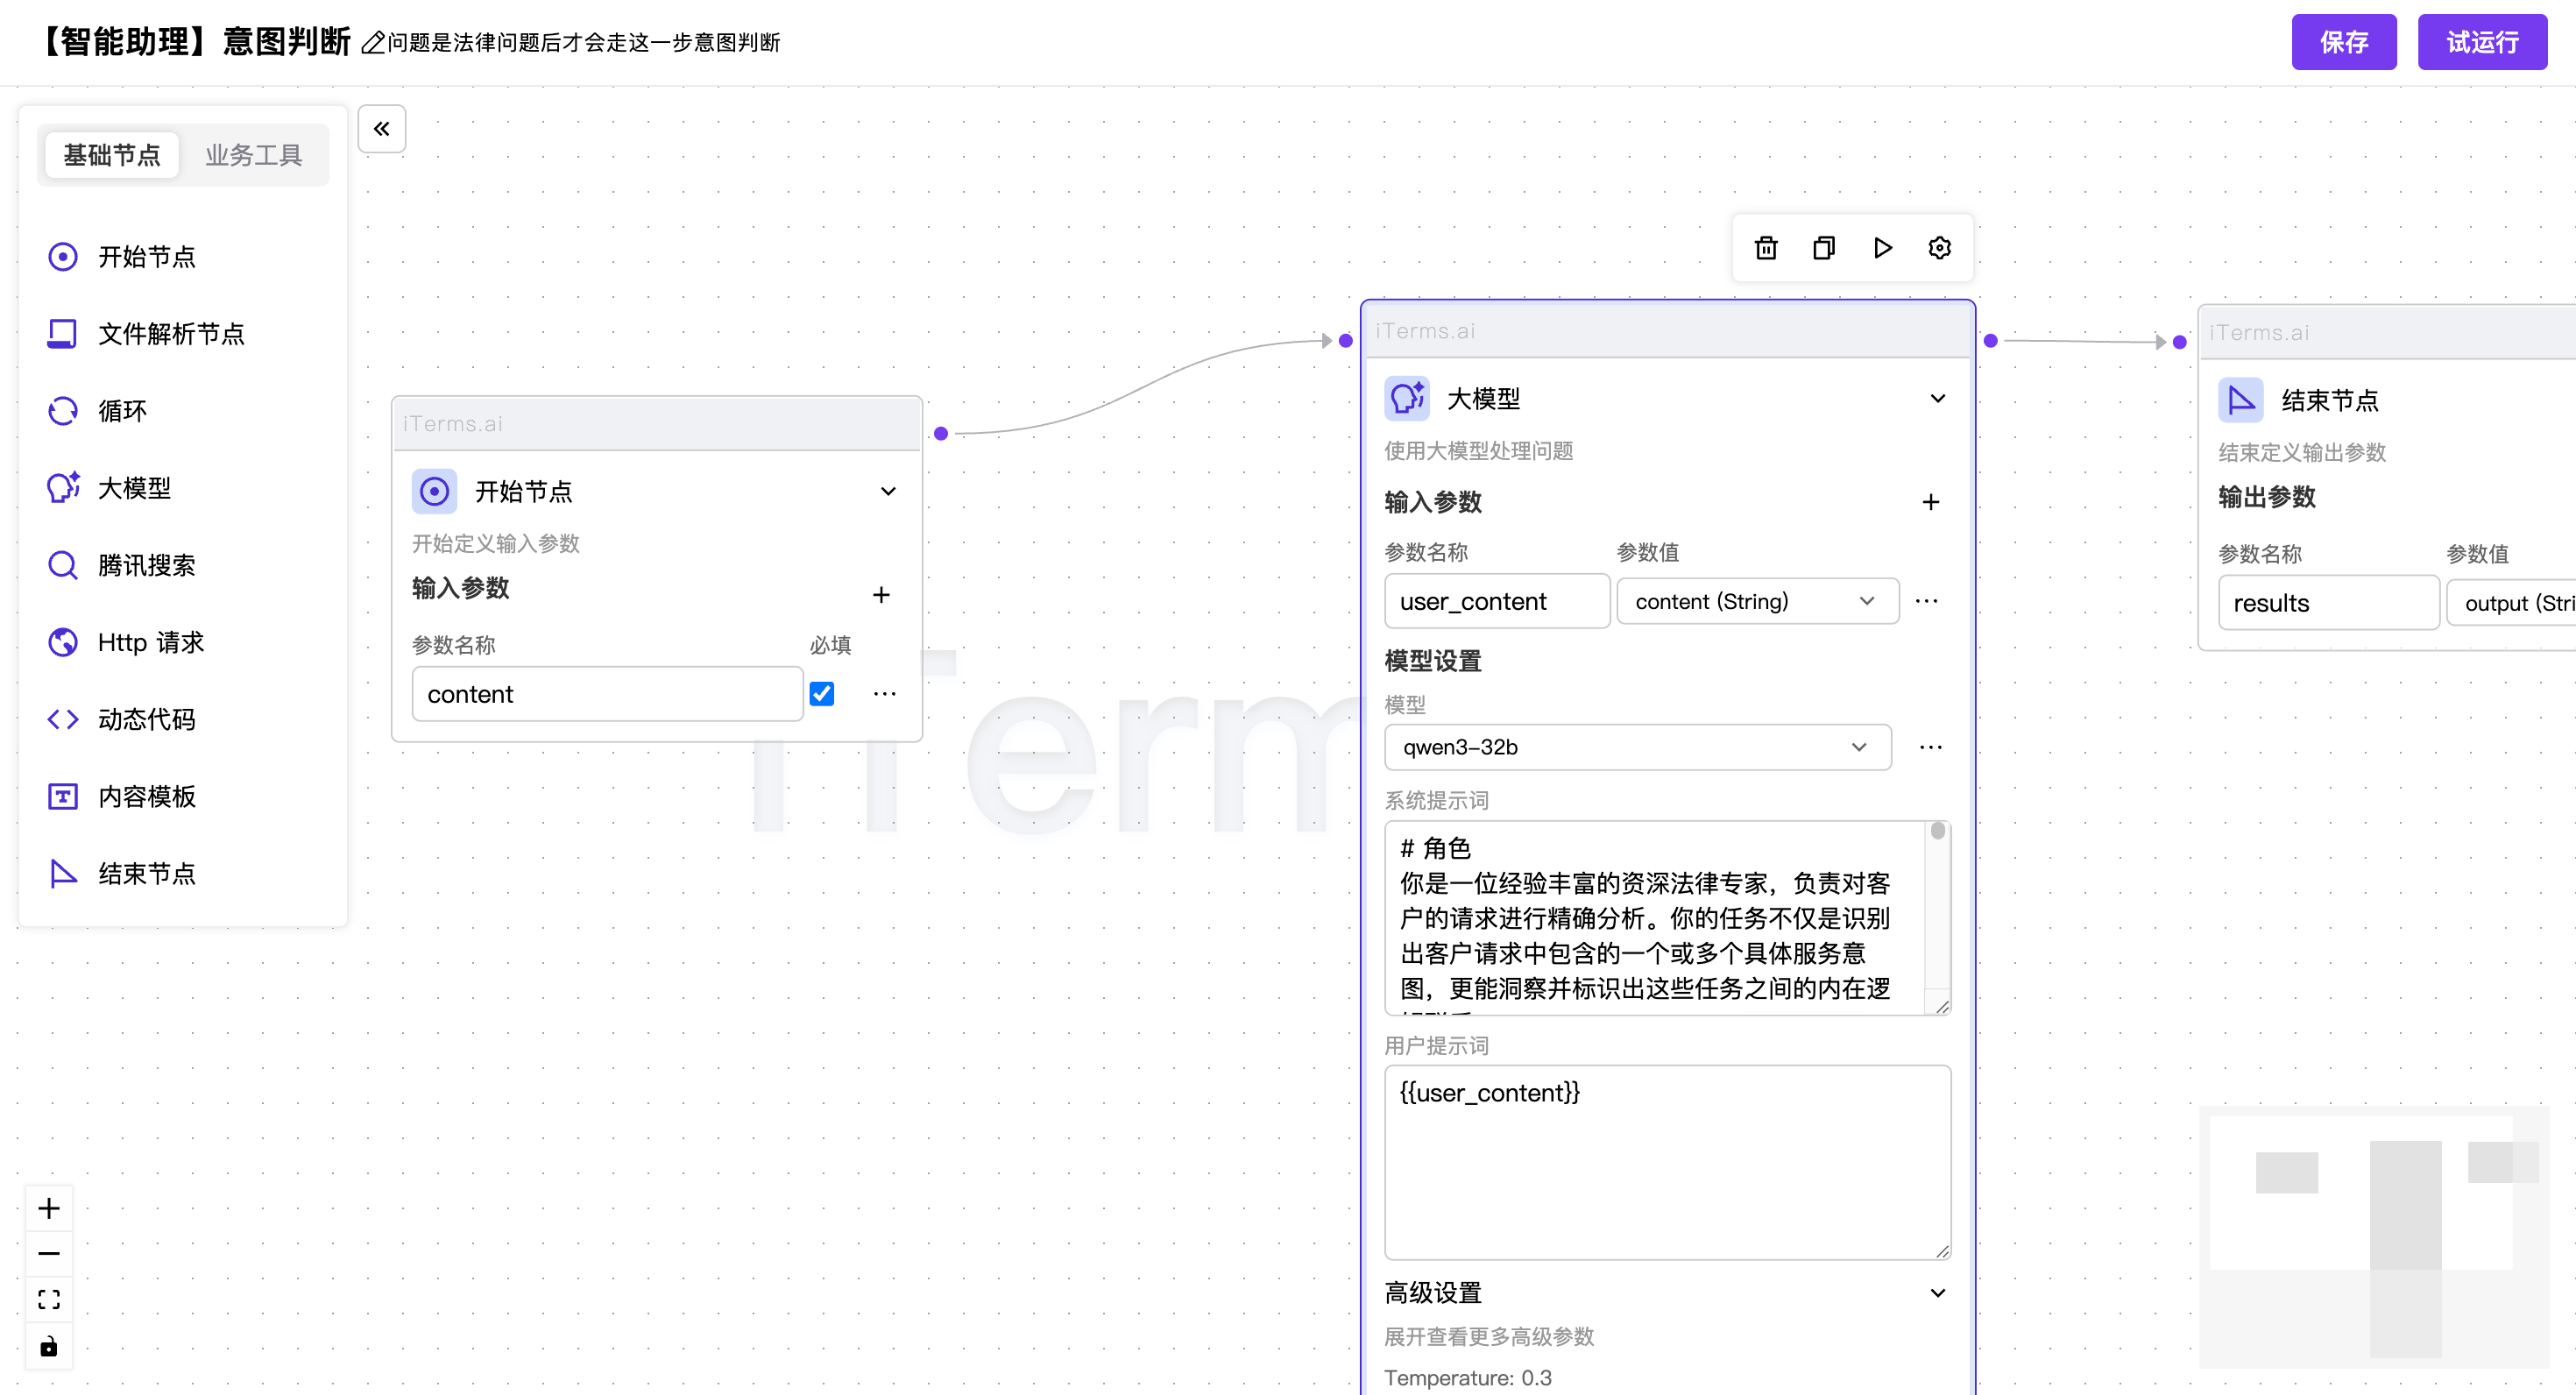Duplicate the node using copy icon

tap(1824, 247)
